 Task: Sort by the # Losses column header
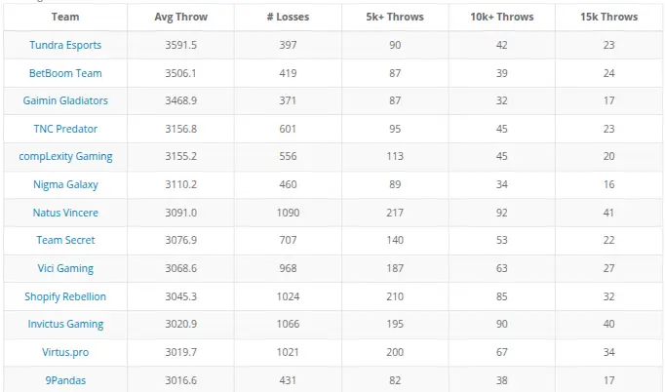(288, 17)
